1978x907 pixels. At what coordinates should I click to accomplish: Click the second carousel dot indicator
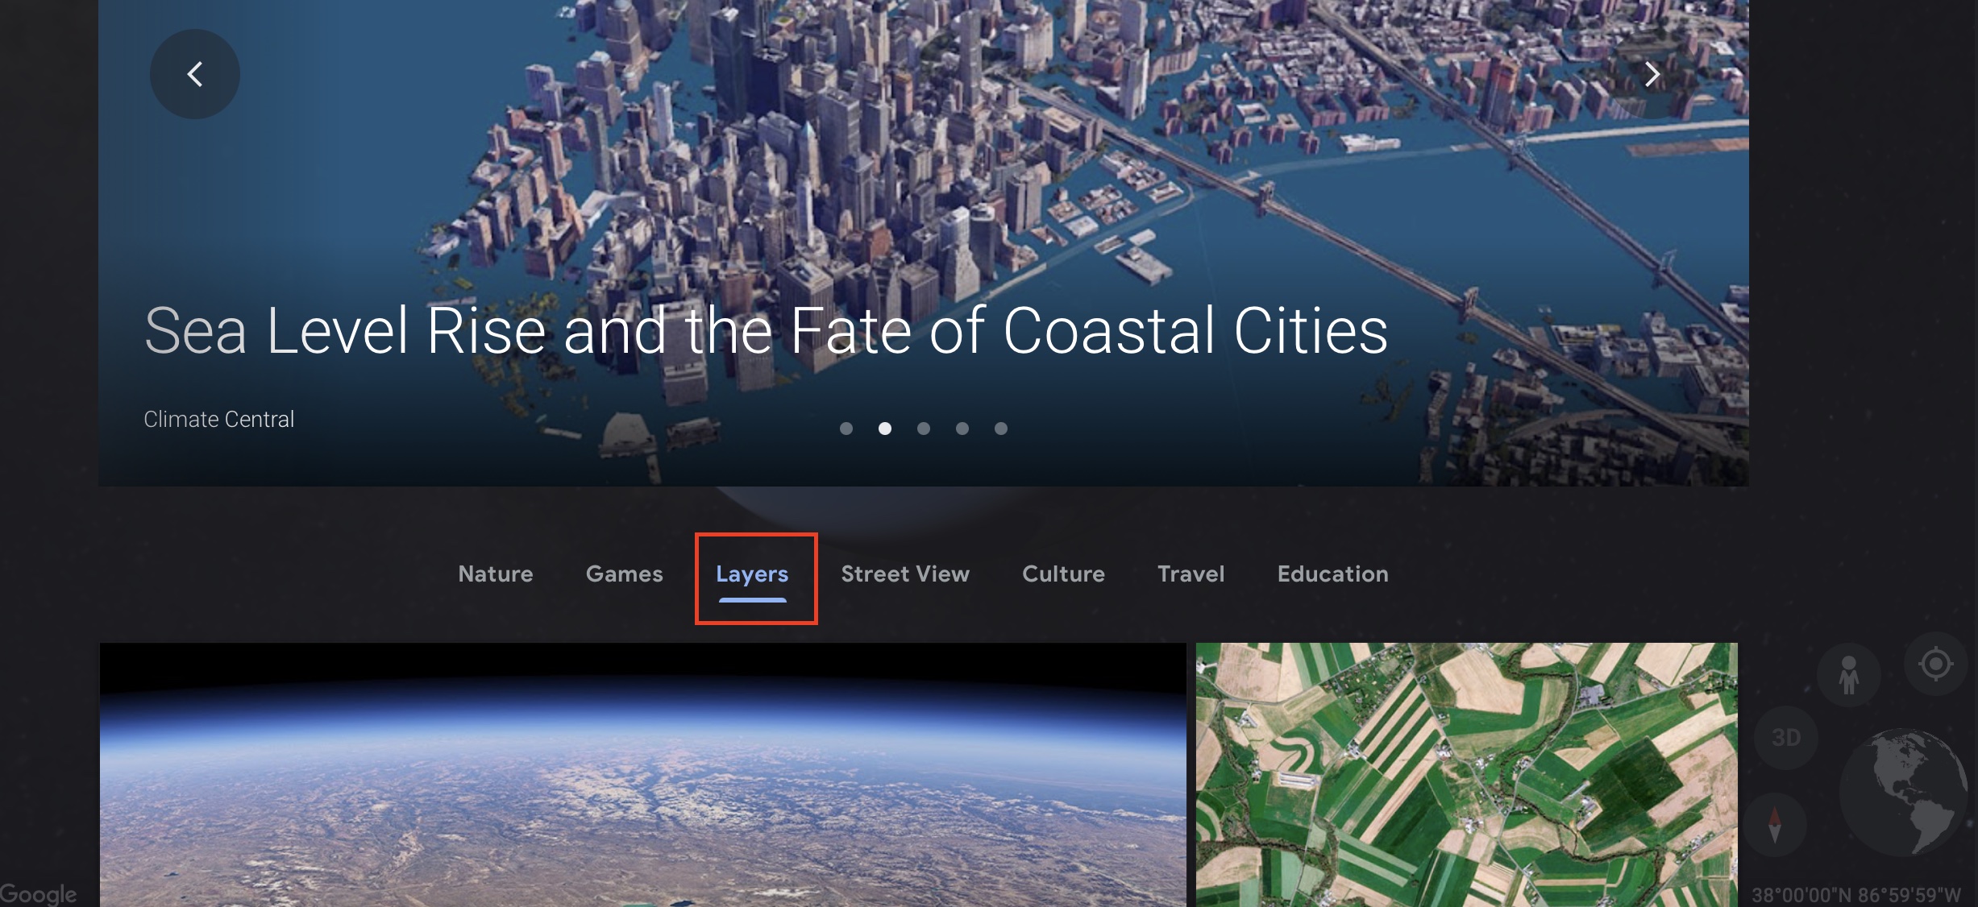click(884, 428)
